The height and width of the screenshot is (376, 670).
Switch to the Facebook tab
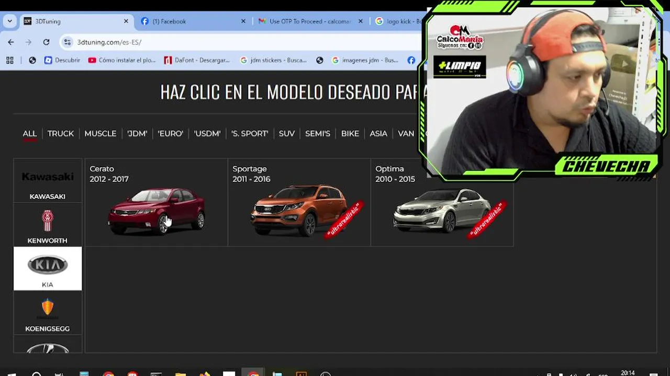(x=193, y=21)
